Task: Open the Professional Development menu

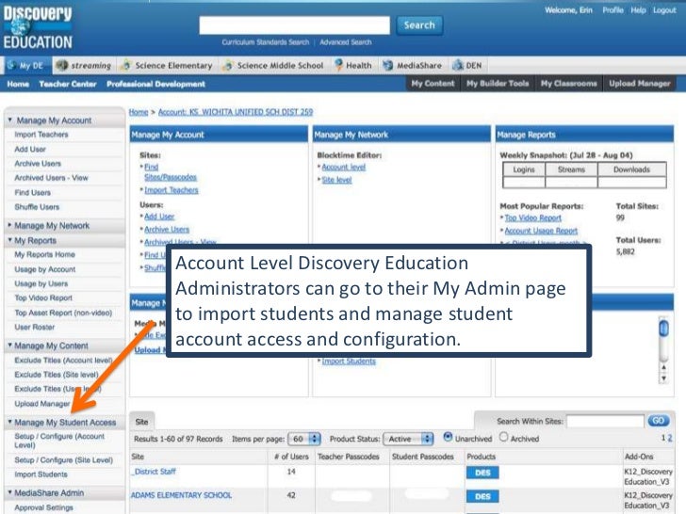Action: click(x=155, y=84)
